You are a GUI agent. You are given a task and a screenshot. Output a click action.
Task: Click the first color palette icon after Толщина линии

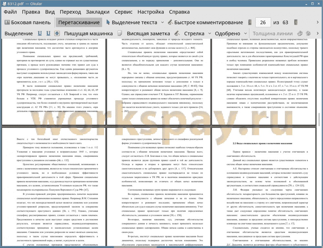[x=300, y=33]
